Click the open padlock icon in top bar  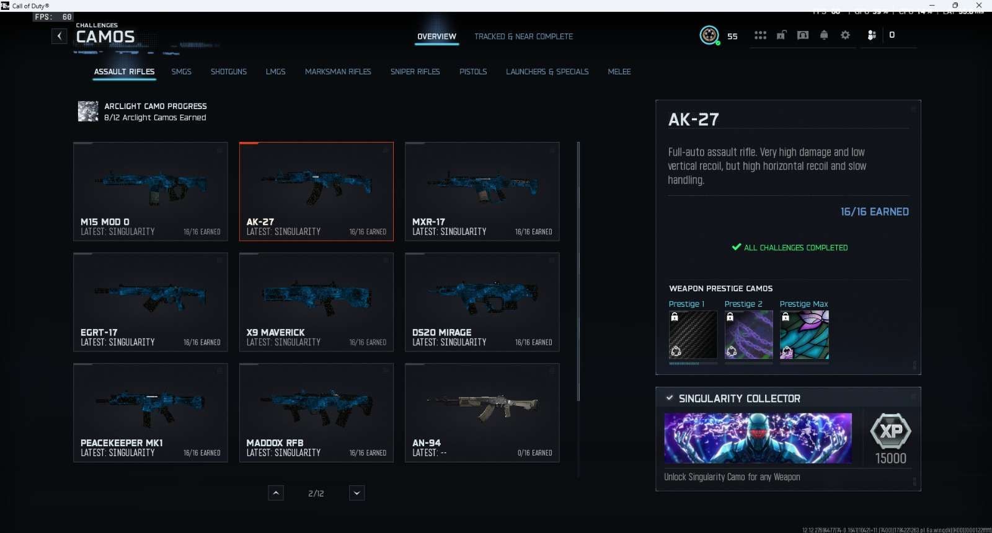(x=781, y=35)
